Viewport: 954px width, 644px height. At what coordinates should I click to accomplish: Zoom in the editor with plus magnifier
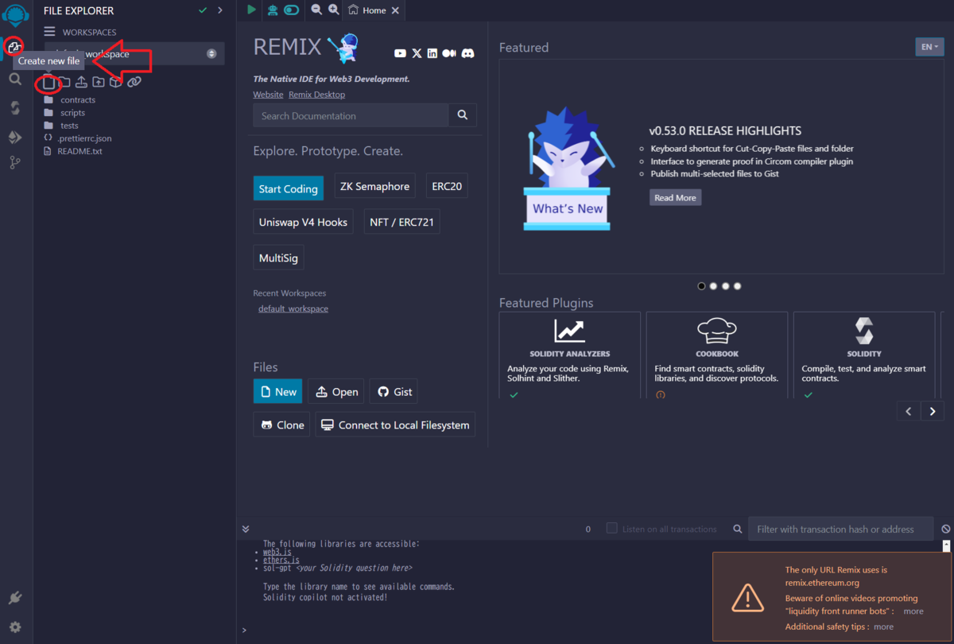click(334, 10)
